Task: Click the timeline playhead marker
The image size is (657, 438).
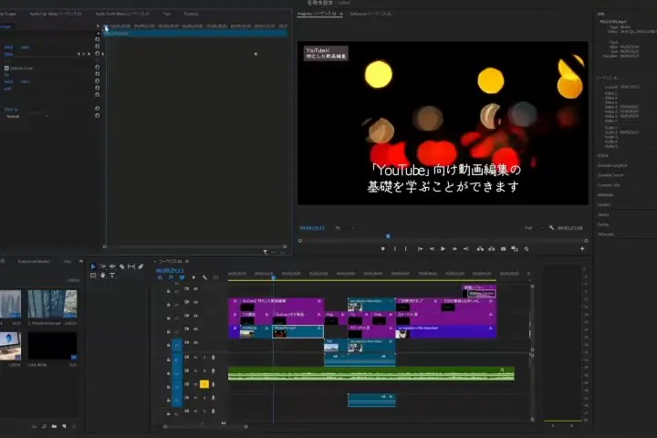Action: 273,277
